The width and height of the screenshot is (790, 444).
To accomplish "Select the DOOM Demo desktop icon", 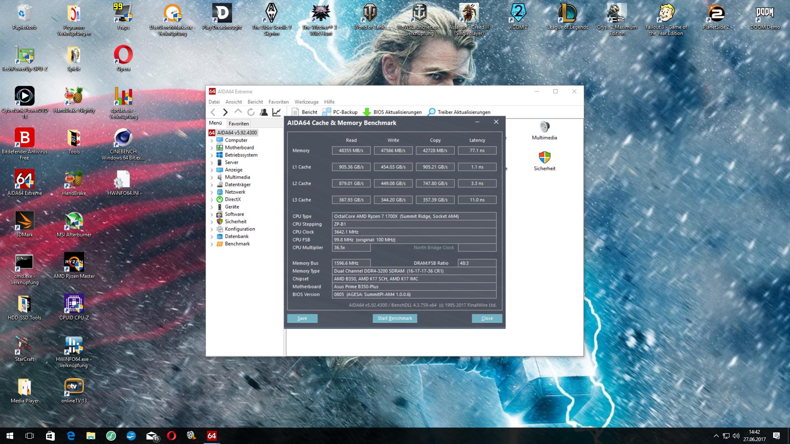I will tap(765, 17).
